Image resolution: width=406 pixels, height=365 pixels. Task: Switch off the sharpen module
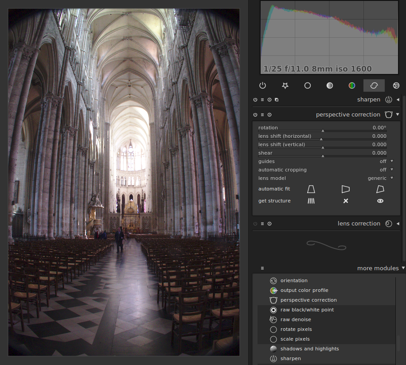(x=255, y=100)
